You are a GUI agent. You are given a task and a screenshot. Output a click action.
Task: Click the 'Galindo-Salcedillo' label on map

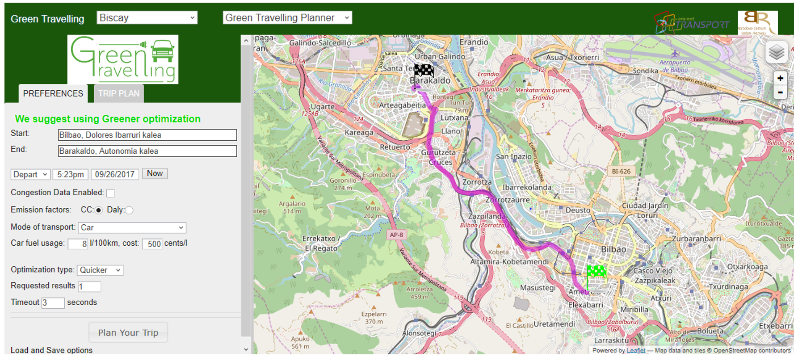[320, 43]
